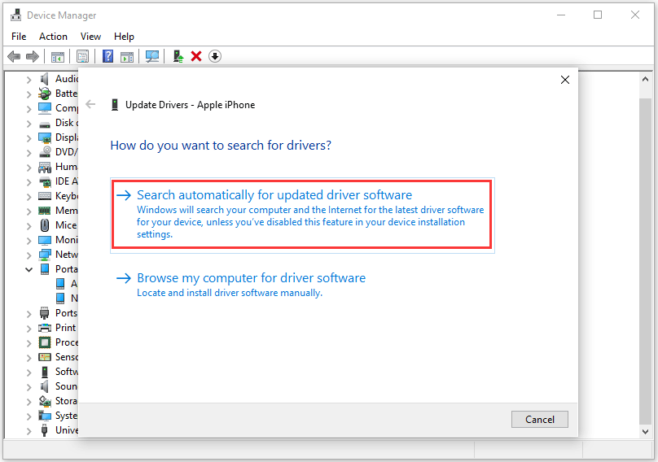658x462 pixels.
Task: Click the Sensors category icon
Action: pos(45,357)
